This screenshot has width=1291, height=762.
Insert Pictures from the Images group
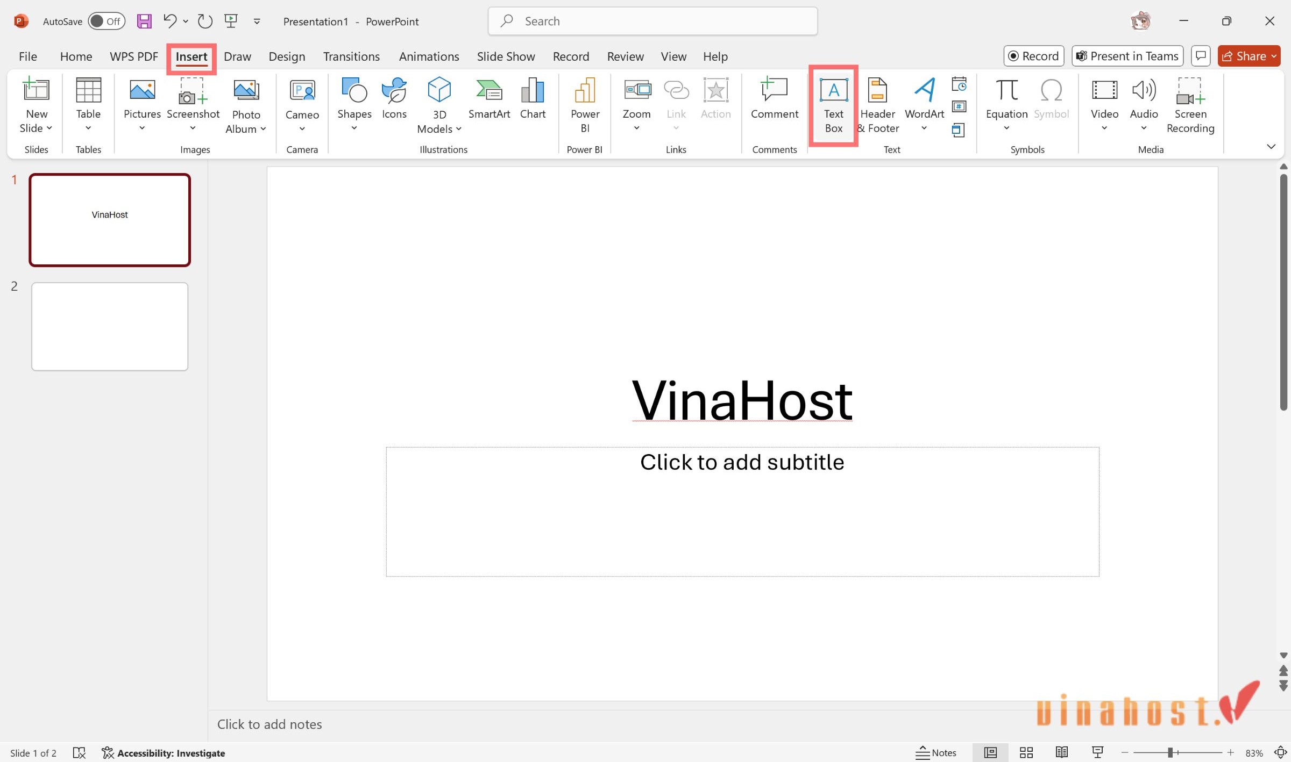coord(142,105)
